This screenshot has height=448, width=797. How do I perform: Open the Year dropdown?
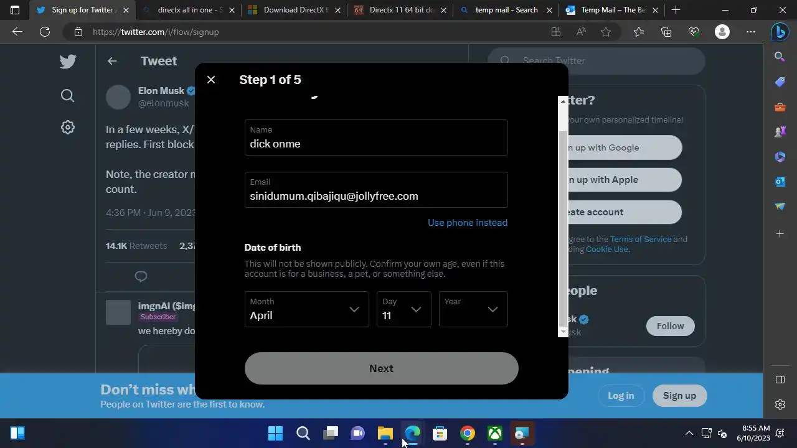473,309
